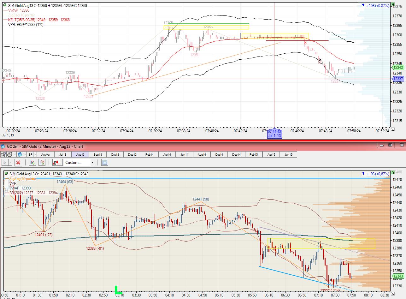Open the Custom... combo box
Screen dimensions: 406x299
79,162
